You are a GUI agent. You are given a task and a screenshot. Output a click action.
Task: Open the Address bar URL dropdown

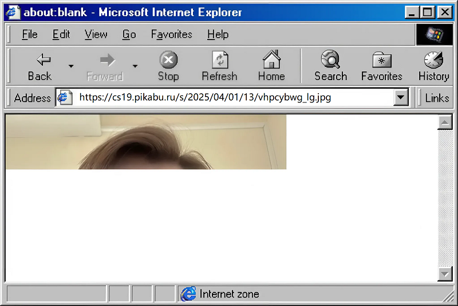(401, 97)
